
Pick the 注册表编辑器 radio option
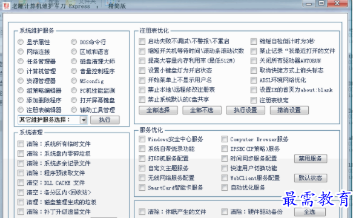coord(21,110)
